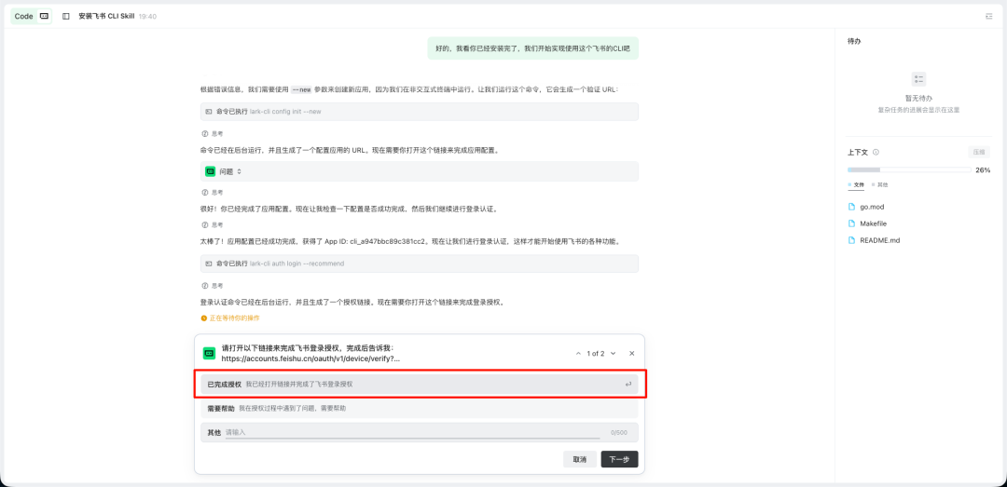
Task: Collapse the right panel via top-right icon
Action: pos(989,16)
